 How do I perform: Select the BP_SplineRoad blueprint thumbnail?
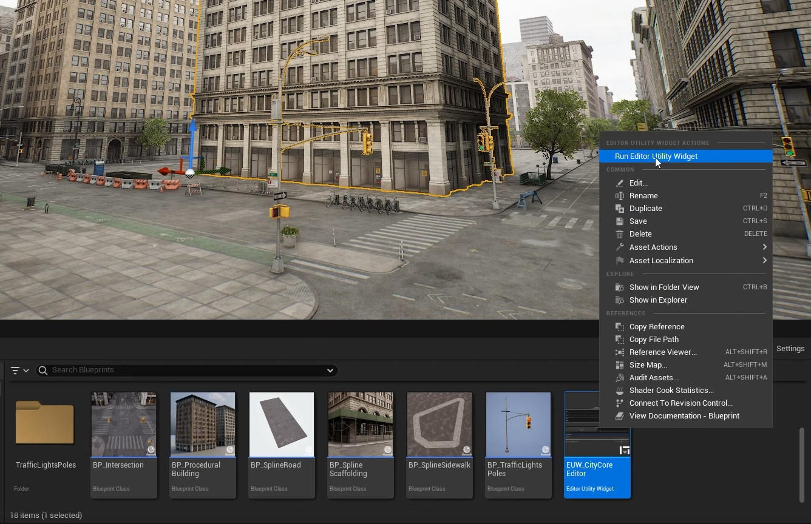click(282, 425)
